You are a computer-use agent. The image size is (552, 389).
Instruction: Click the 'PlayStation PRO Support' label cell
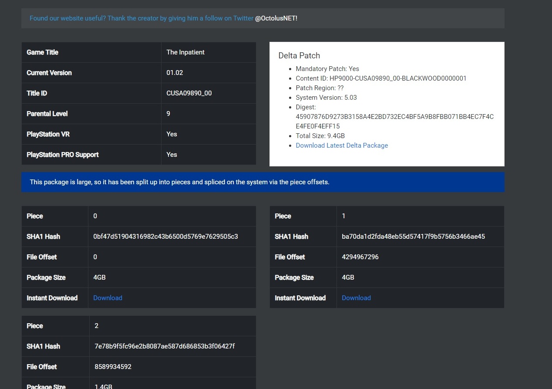(91, 155)
